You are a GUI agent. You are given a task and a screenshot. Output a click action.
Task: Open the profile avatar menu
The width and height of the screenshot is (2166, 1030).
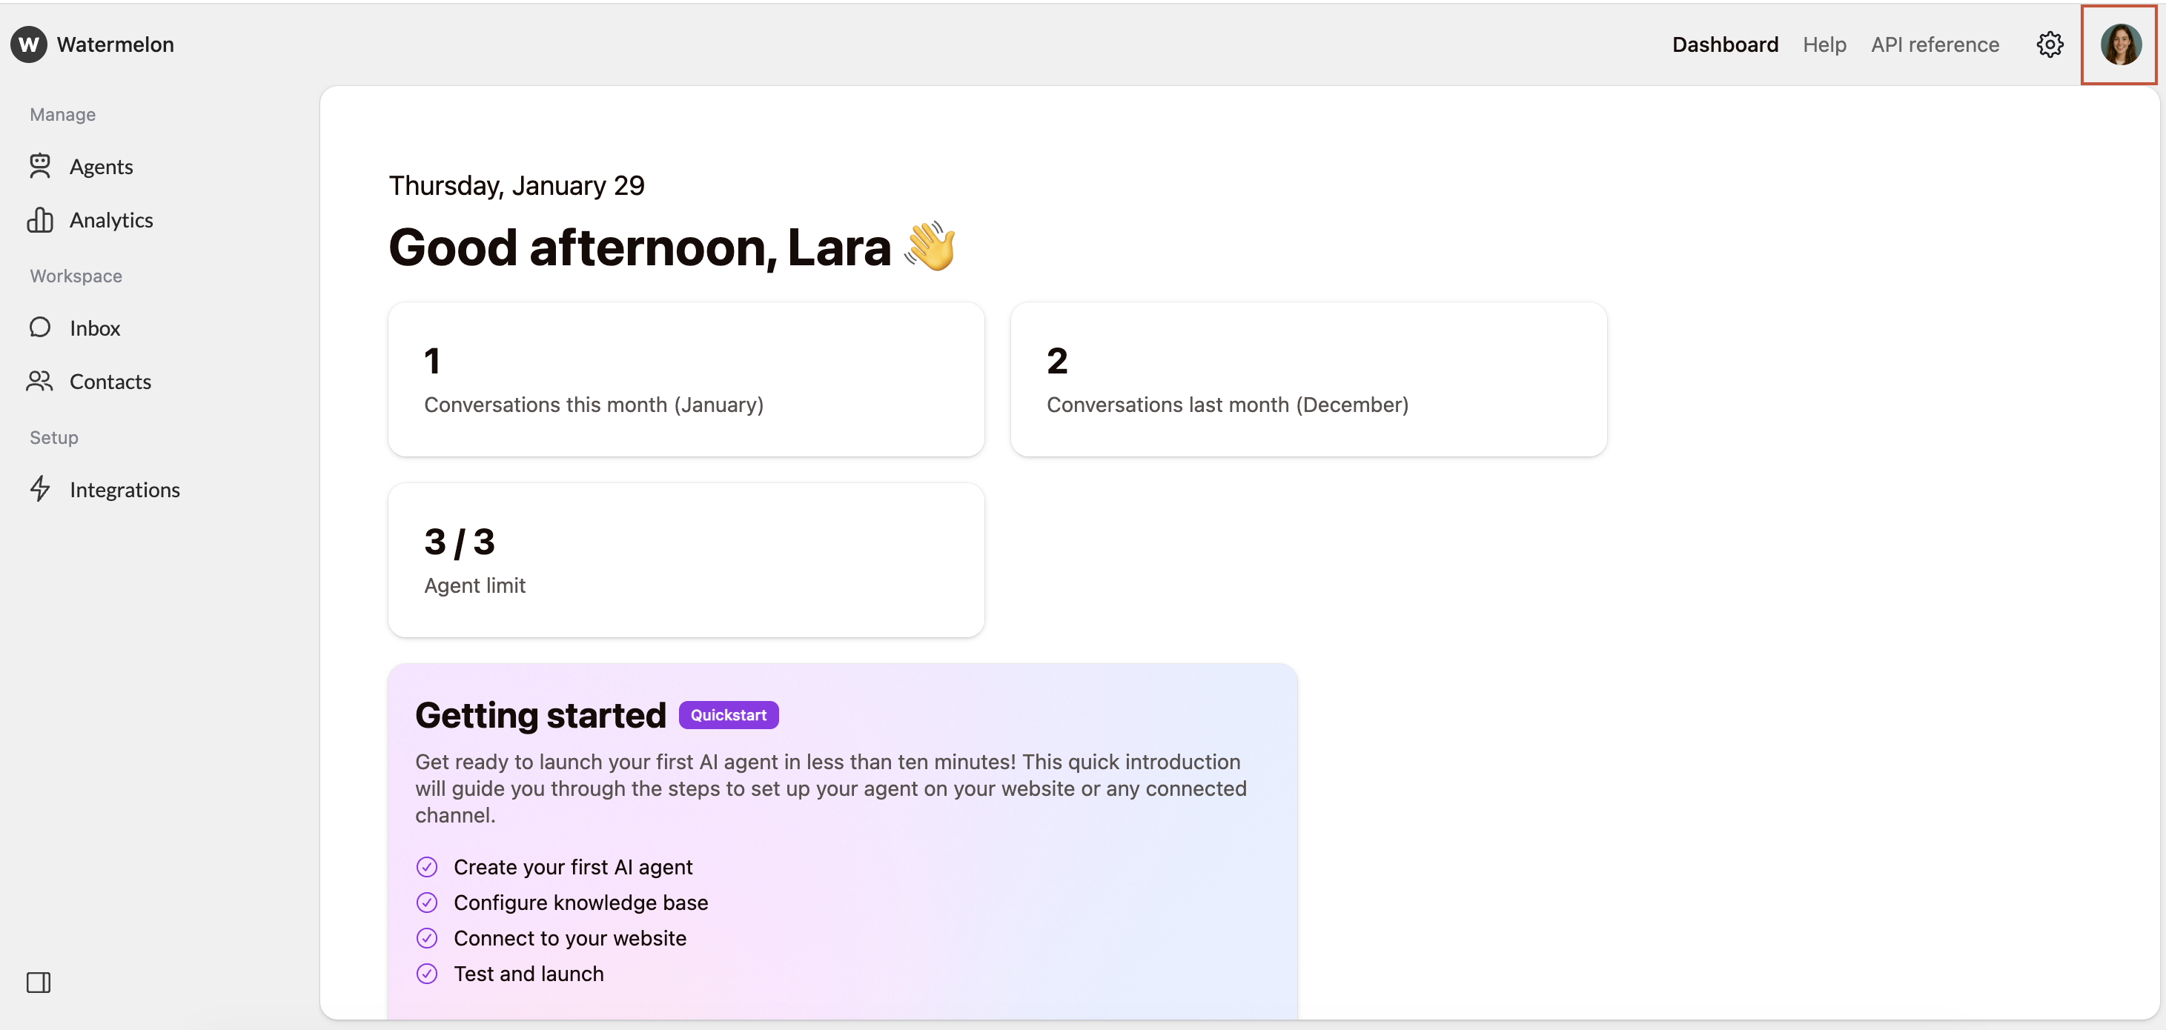[2121, 44]
